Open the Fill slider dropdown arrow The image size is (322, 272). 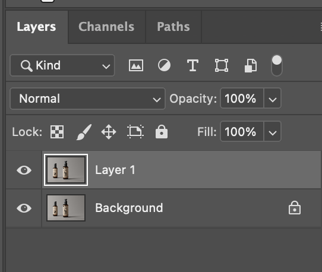(x=272, y=132)
